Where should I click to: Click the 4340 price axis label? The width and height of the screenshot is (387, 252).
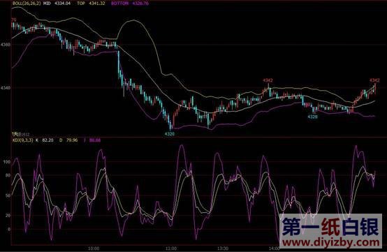coord(6,87)
